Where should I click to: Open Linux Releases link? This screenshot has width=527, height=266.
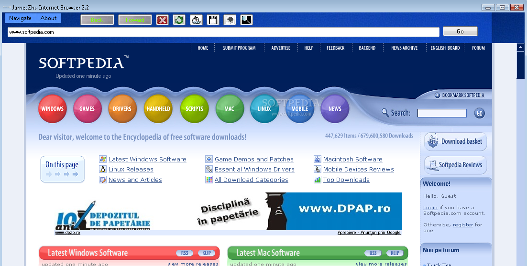click(x=131, y=170)
